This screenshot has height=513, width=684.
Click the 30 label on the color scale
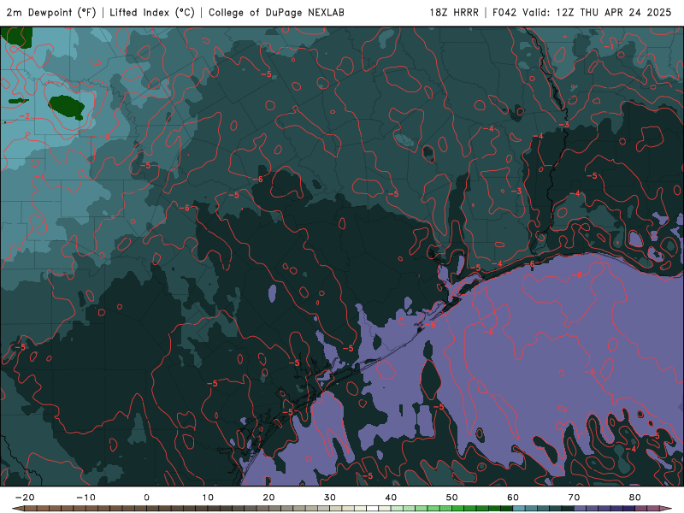(x=330, y=498)
